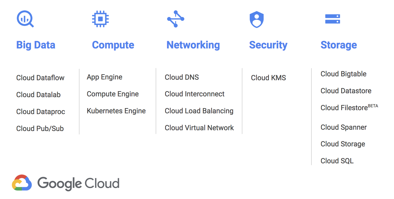Open Cloud Spanner link
The width and height of the screenshot is (394, 199).
pos(344,127)
